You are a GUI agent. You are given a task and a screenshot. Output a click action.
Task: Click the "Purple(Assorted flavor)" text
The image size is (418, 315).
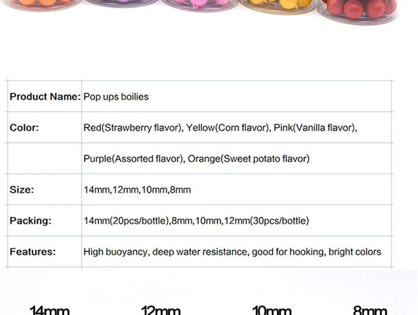coord(133,159)
